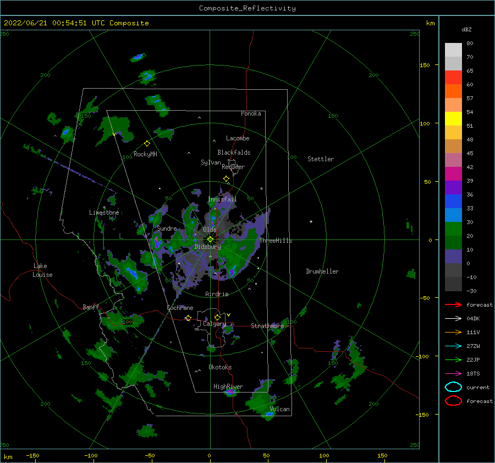495x463 pixels.
Task: Click the Strathmore town label
Action: coord(267,326)
